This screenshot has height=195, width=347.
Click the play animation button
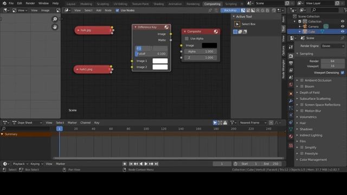coord(146,164)
